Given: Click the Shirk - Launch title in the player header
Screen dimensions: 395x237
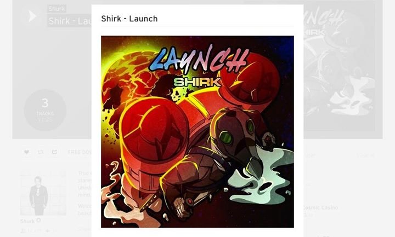Looking at the screenshot, I should [x=70, y=21].
